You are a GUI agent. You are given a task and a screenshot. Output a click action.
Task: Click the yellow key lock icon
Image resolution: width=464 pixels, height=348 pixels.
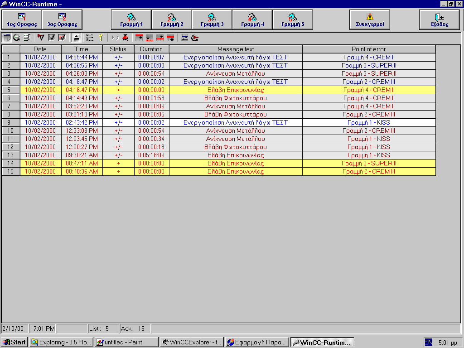click(101, 38)
